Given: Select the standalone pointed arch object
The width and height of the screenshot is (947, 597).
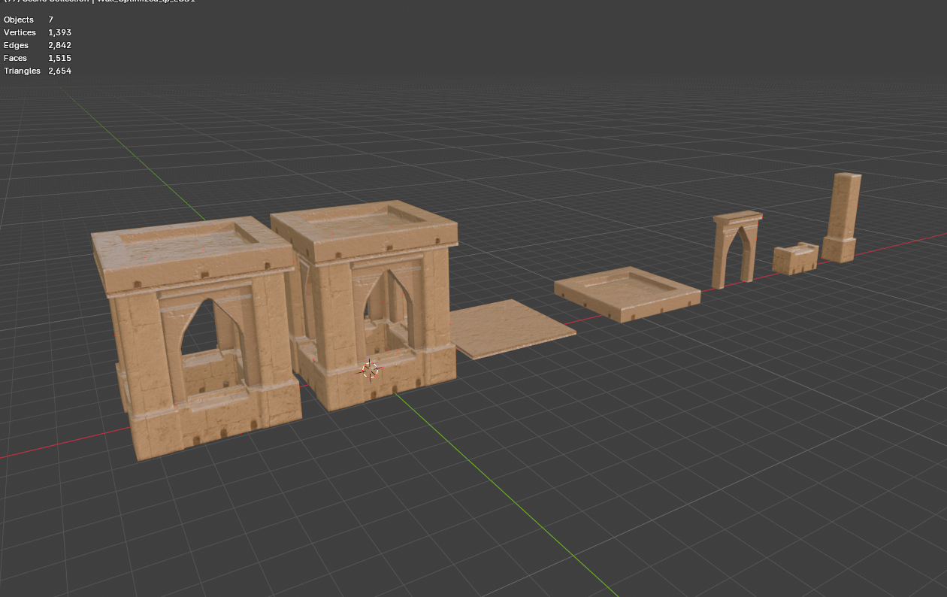Looking at the screenshot, I should 737,249.
